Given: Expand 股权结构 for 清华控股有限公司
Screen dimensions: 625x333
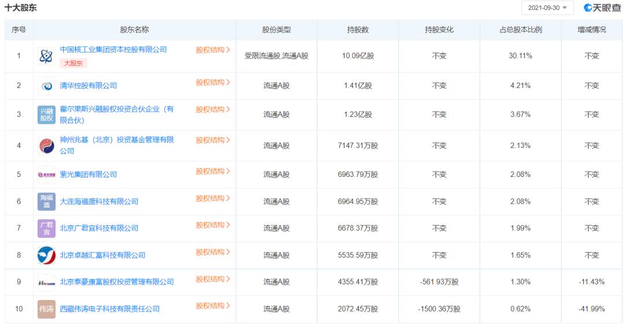Looking at the screenshot, I should click(x=213, y=83).
